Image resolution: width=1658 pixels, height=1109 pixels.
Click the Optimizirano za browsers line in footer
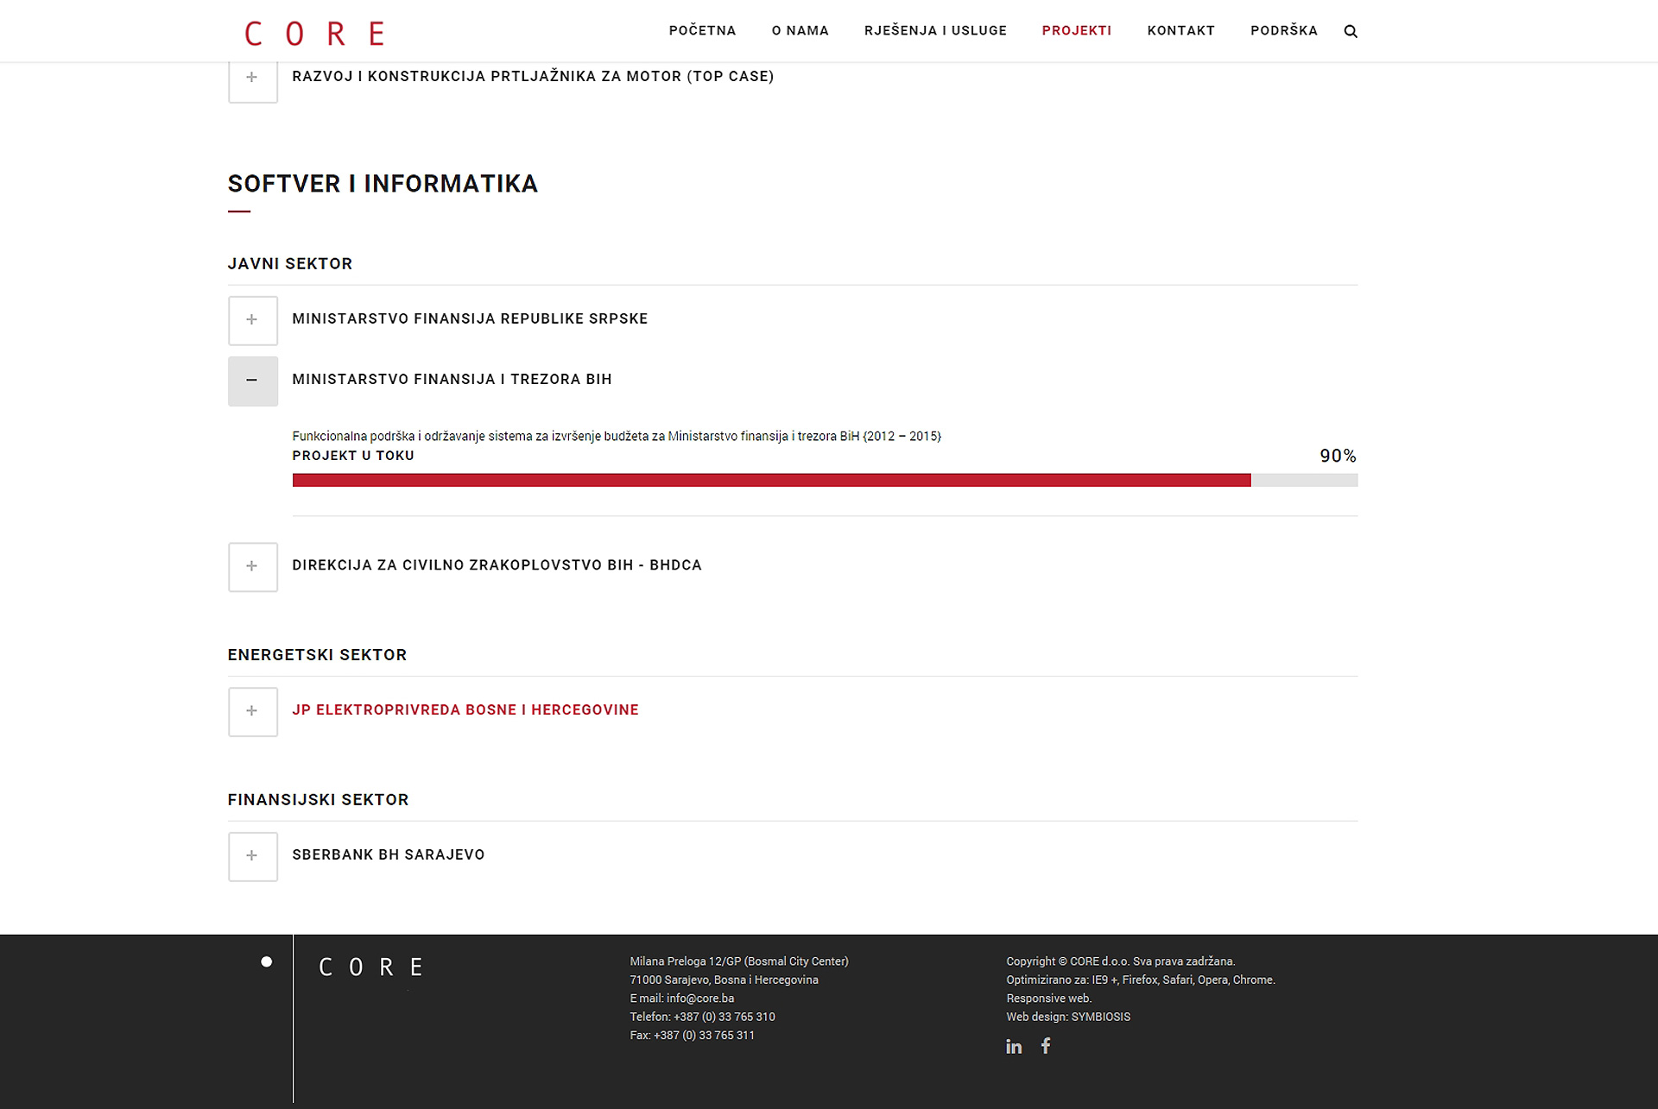(1141, 980)
